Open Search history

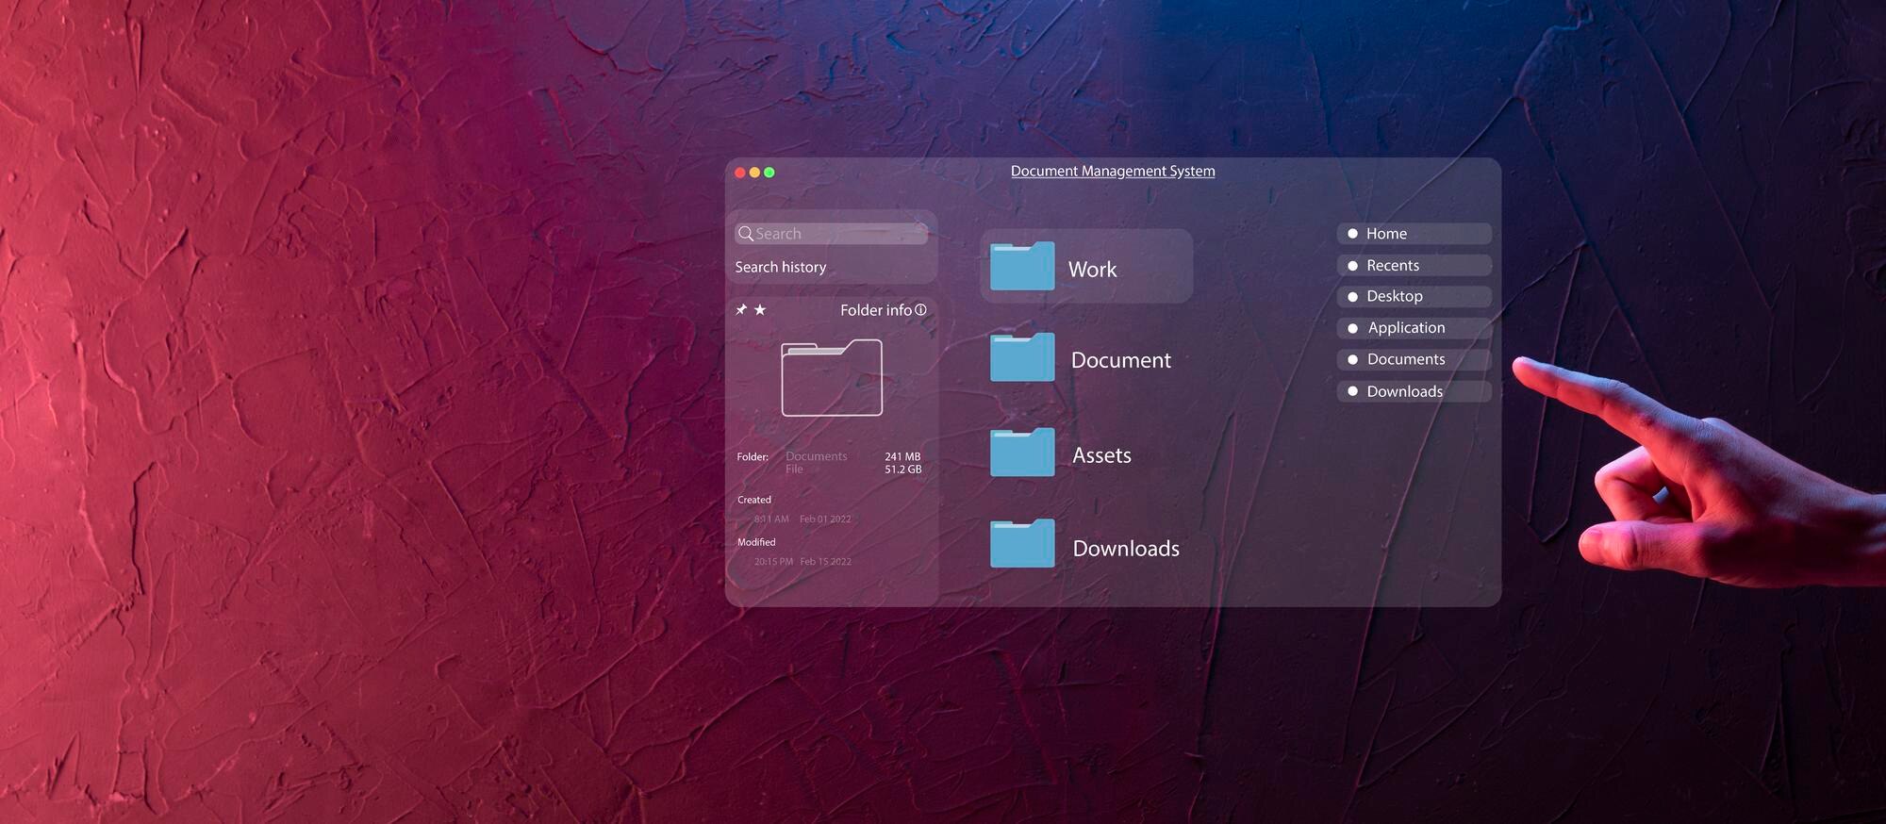point(781,267)
